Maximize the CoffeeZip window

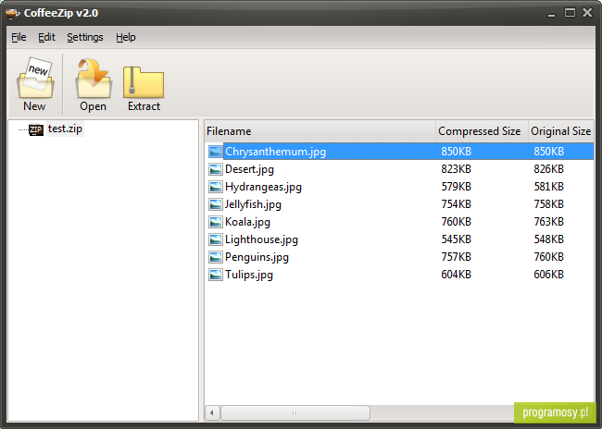coord(570,13)
